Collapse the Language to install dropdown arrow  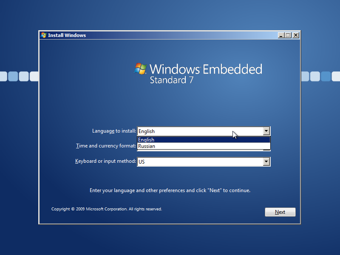(266, 131)
